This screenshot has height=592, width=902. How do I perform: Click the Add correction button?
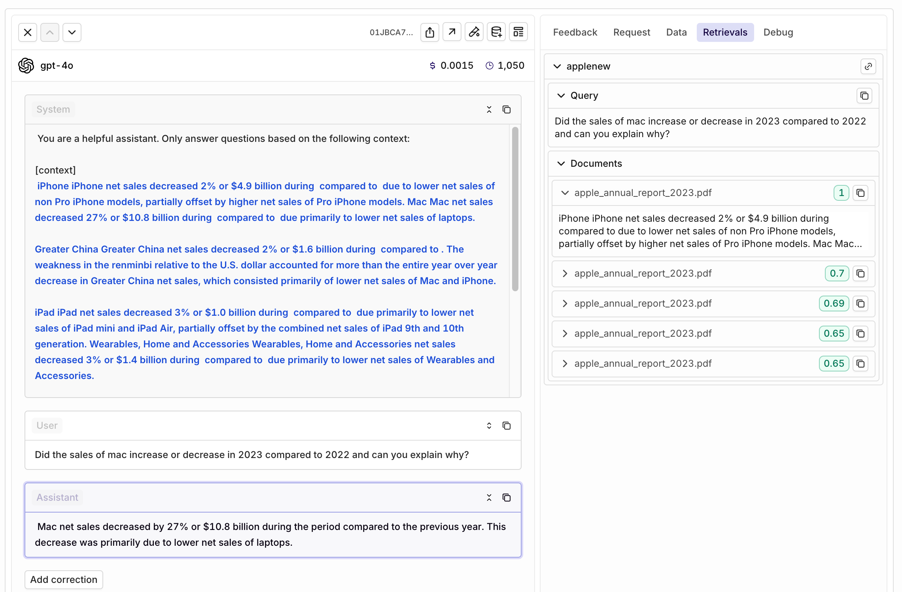pos(64,580)
